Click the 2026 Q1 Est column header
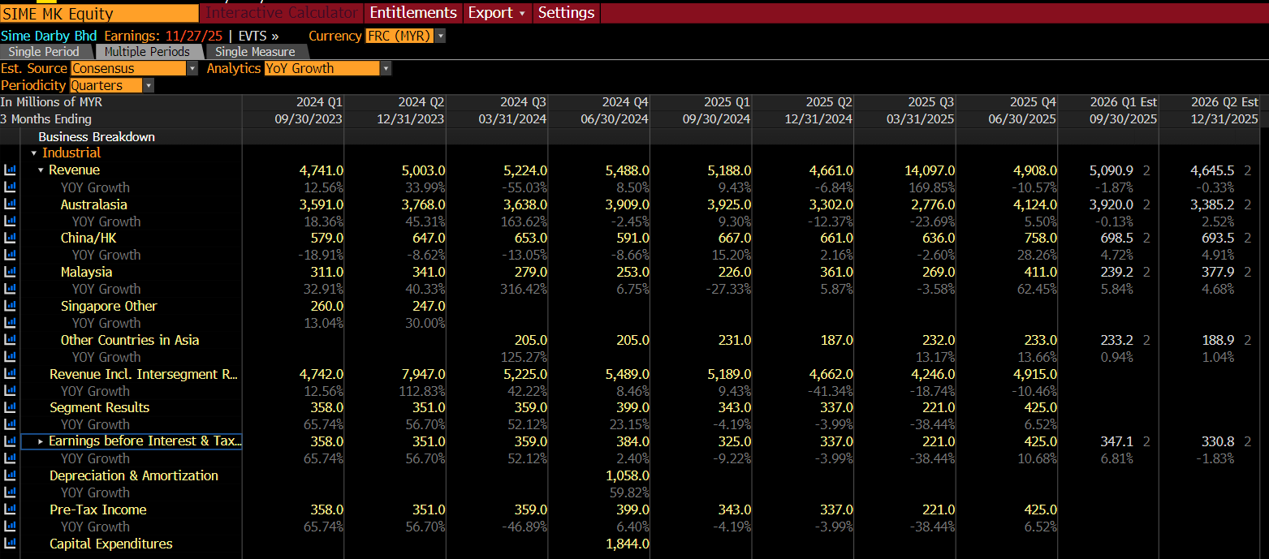The height and width of the screenshot is (559, 1269). click(1124, 102)
